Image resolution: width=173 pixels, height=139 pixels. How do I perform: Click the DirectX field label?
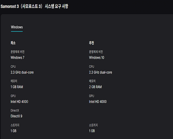(x=15, y=111)
